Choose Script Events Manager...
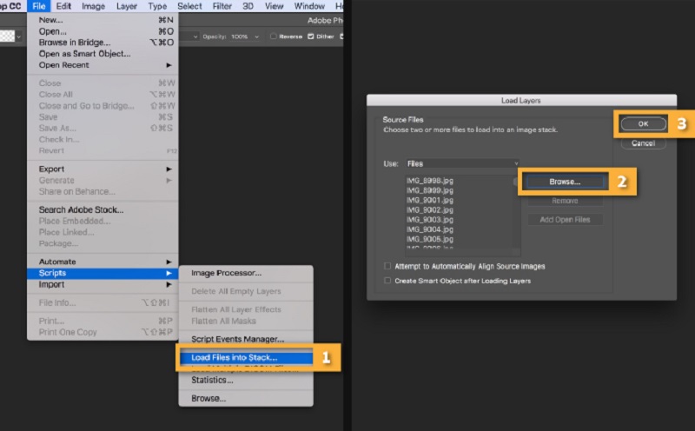 tap(246, 339)
